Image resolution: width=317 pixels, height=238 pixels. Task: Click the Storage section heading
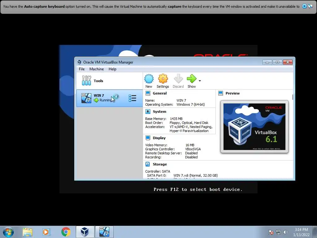click(x=160, y=164)
